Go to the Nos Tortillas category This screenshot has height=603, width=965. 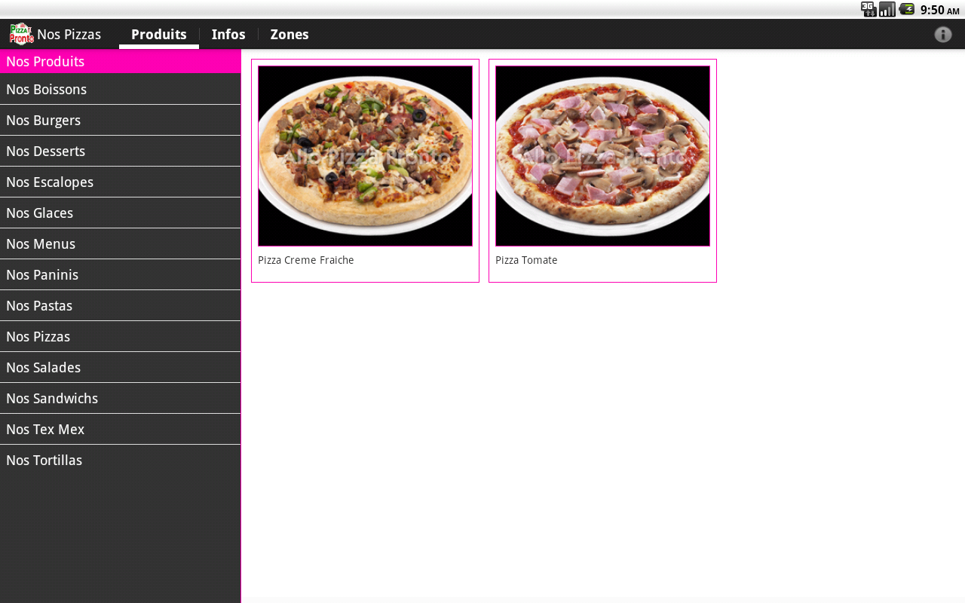tap(121, 461)
